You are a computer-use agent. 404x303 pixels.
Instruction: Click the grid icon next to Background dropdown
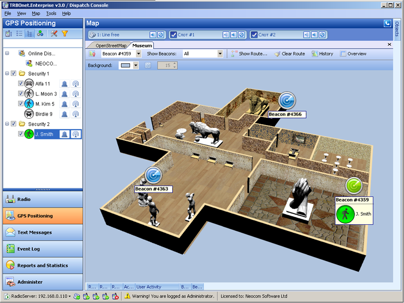[x=148, y=66]
